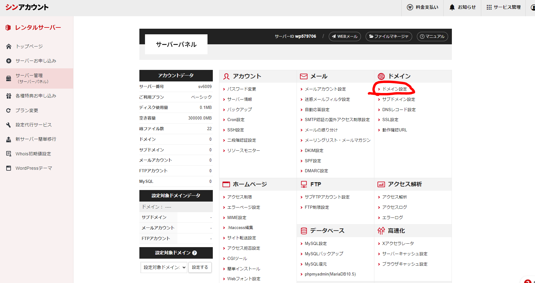Open バックアップ link under アカウント
535x283 pixels.
(x=240, y=110)
